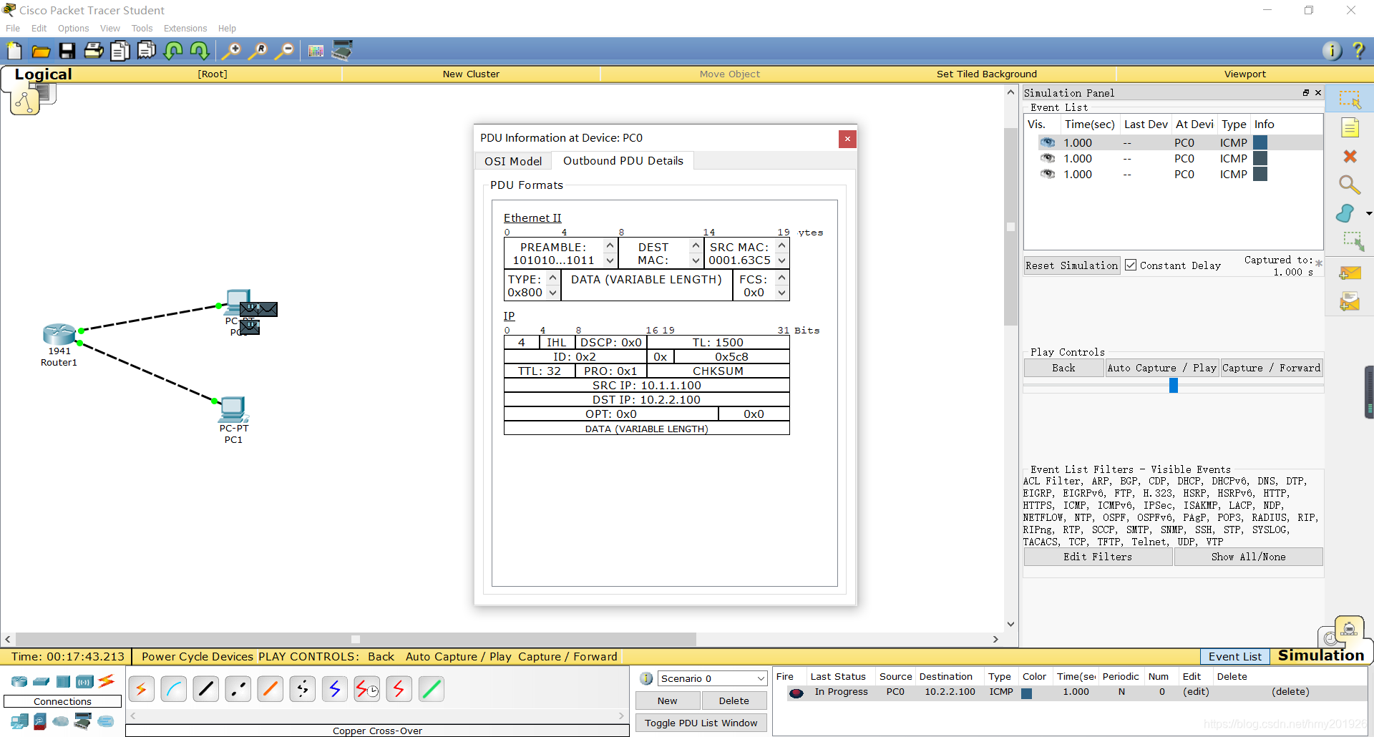Click the Edit Filters button

(1097, 557)
